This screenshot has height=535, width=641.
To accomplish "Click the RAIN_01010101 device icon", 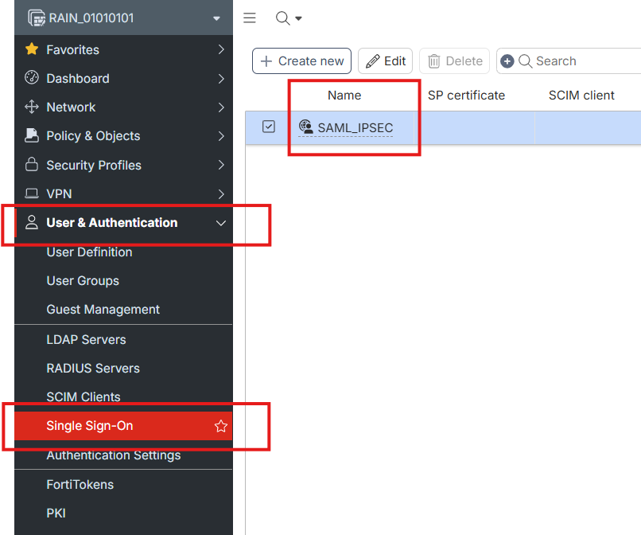I will [37, 18].
